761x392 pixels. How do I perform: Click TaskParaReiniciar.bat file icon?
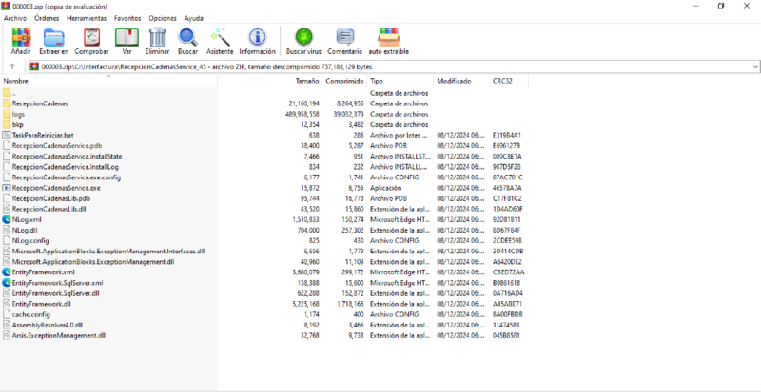7,135
